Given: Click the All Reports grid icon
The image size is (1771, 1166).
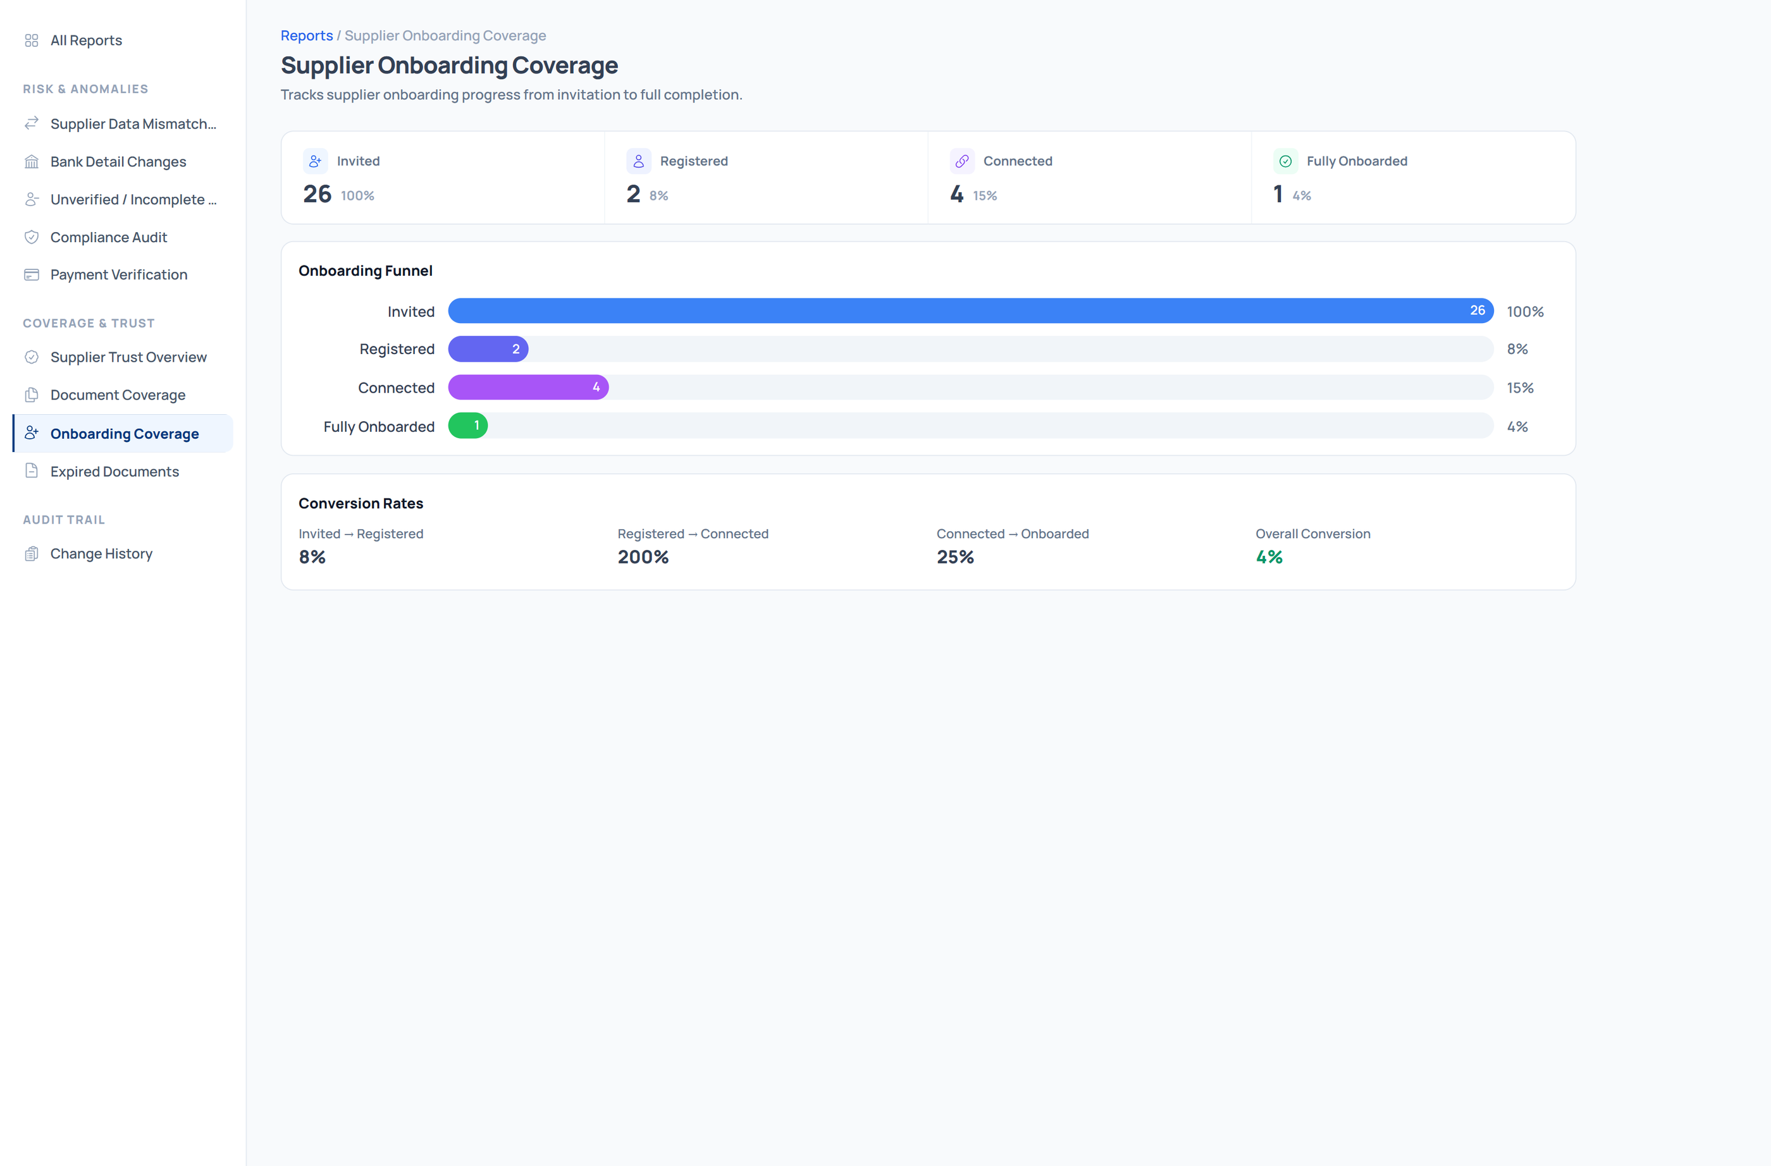Looking at the screenshot, I should tap(31, 40).
